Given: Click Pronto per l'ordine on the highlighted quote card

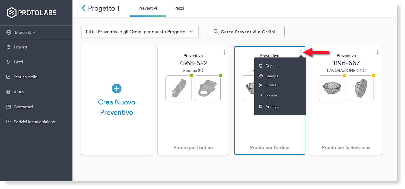Looking at the screenshot, I should click(x=270, y=147).
